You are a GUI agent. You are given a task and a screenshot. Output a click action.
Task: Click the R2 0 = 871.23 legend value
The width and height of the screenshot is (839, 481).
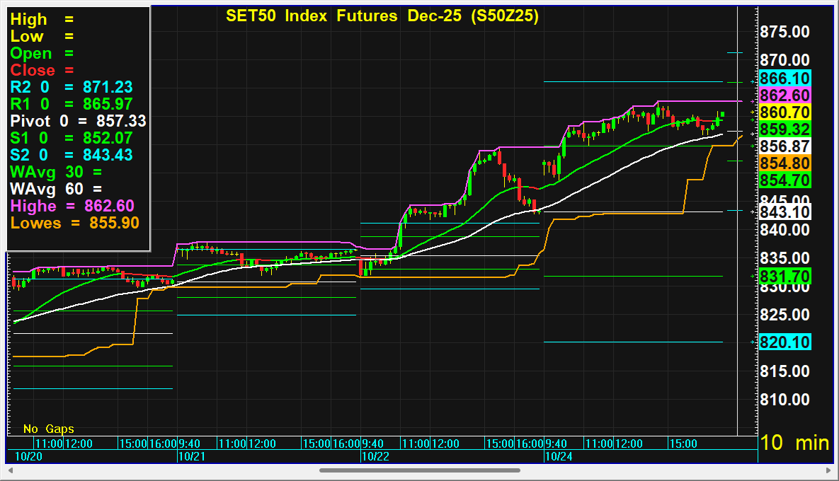[x=108, y=87]
